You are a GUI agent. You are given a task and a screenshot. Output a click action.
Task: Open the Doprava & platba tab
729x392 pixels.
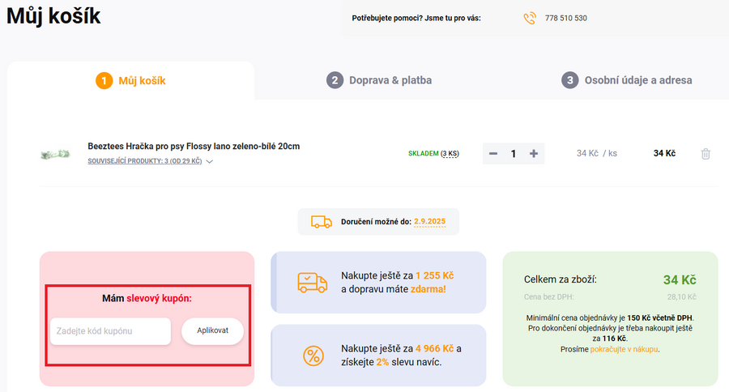point(390,80)
